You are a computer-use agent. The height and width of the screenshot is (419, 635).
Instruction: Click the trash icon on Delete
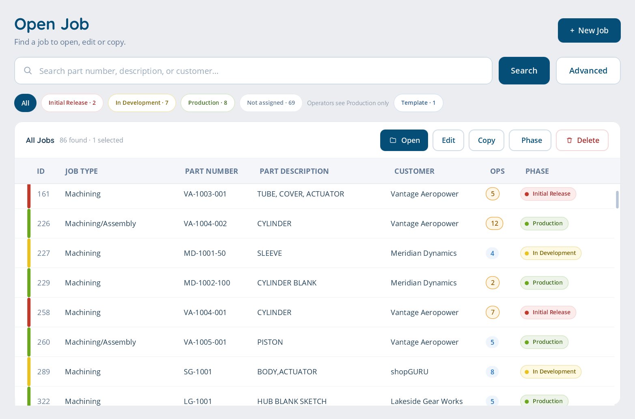click(569, 140)
